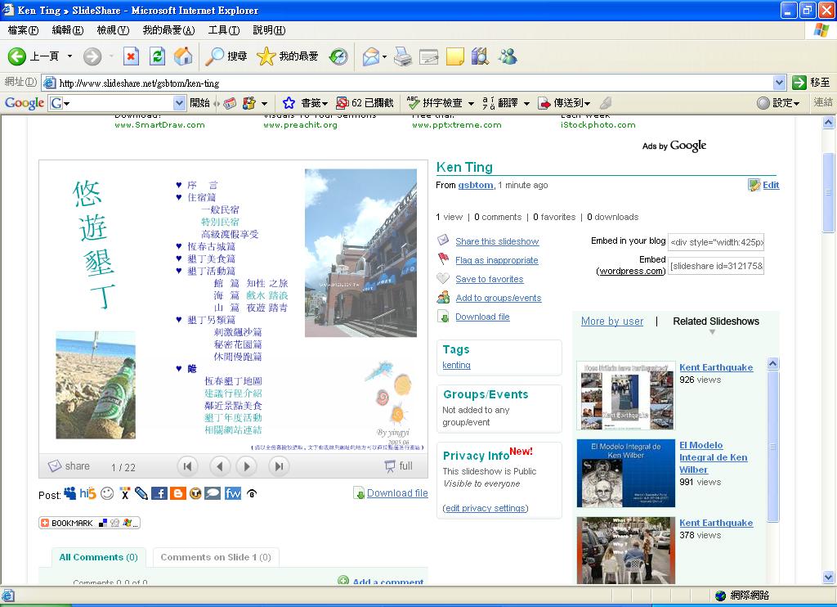Click Save to favorites link

[x=489, y=279]
